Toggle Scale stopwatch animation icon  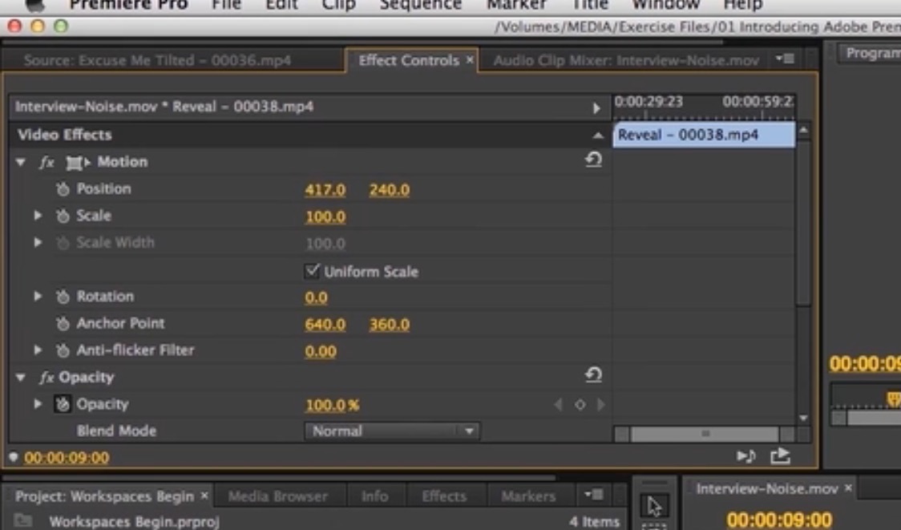tap(63, 216)
